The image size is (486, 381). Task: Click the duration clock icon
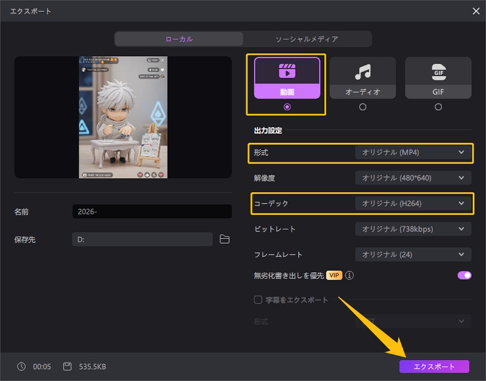[x=21, y=366]
